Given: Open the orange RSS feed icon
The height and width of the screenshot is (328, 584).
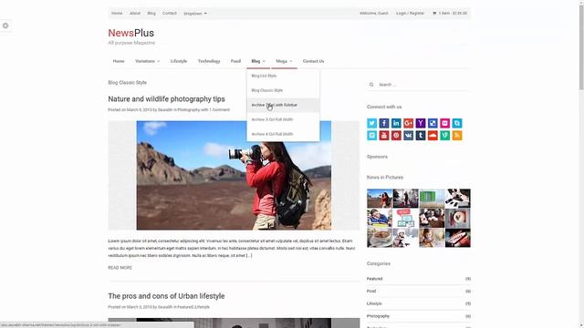Looking at the screenshot, I should coord(457,136).
